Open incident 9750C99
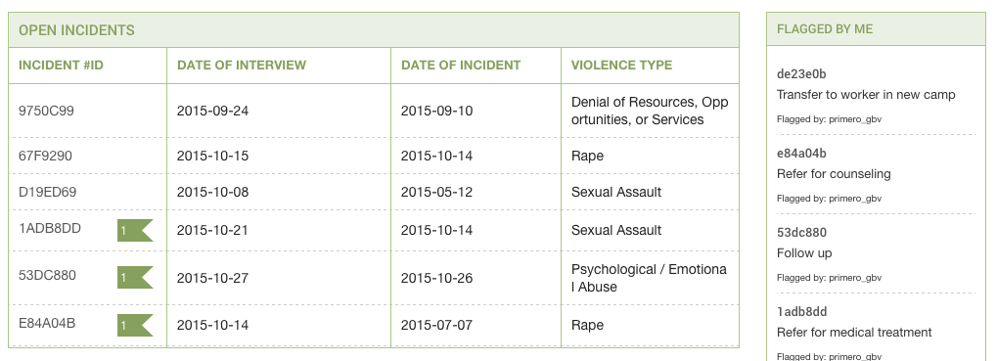Image resolution: width=997 pixels, height=361 pixels. tap(46, 111)
